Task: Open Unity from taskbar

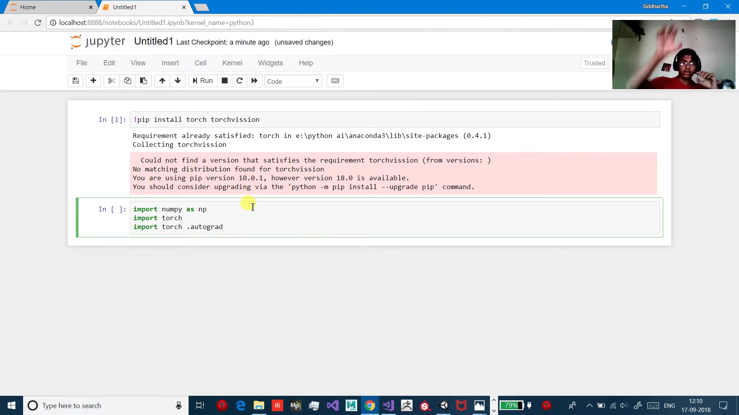Action: click(x=444, y=405)
